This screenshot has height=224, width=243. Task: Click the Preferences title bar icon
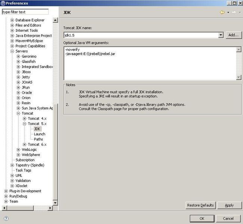pos(3,3)
